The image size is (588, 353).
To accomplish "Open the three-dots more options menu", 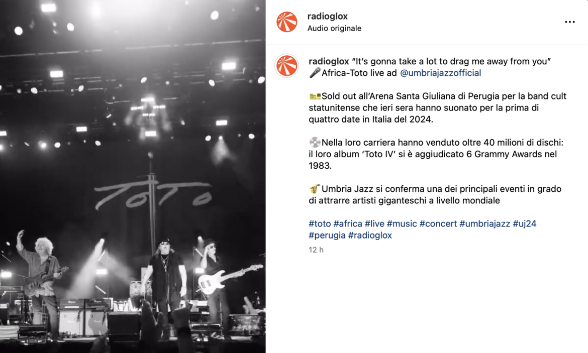I will point(569,22).
